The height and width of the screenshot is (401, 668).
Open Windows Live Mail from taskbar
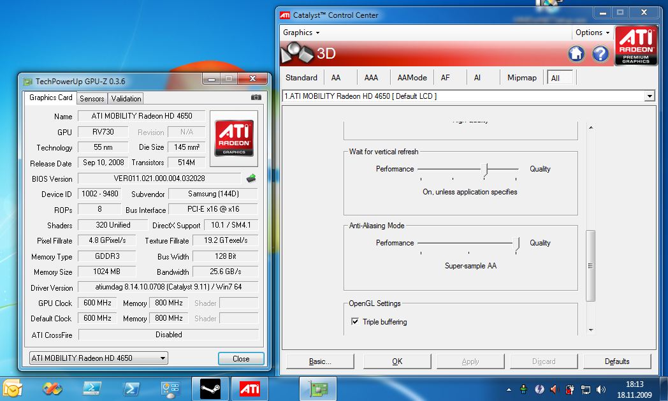(13, 389)
